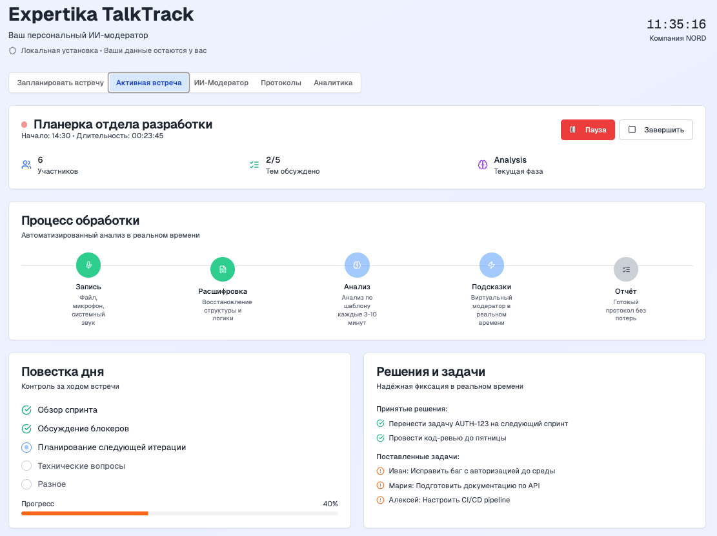This screenshot has height=536, width=717.
Task: Click Провести код-ревью до пятницы text
Action: (448, 438)
